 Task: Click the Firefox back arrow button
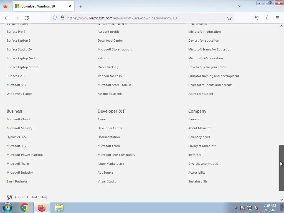(7, 18)
